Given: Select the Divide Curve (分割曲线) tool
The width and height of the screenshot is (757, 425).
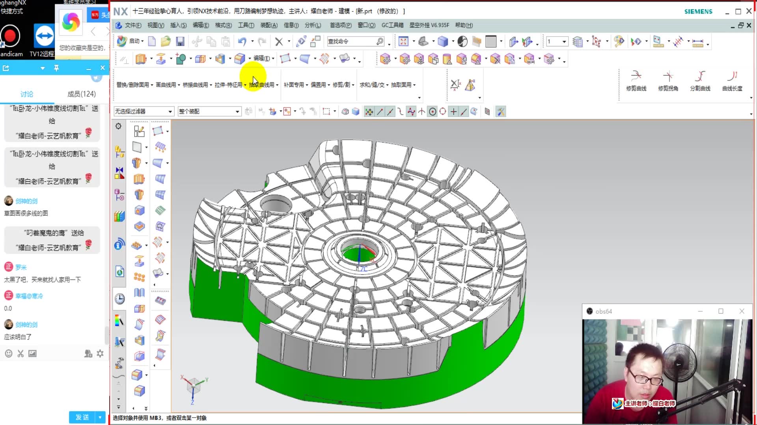Looking at the screenshot, I should tap(700, 81).
